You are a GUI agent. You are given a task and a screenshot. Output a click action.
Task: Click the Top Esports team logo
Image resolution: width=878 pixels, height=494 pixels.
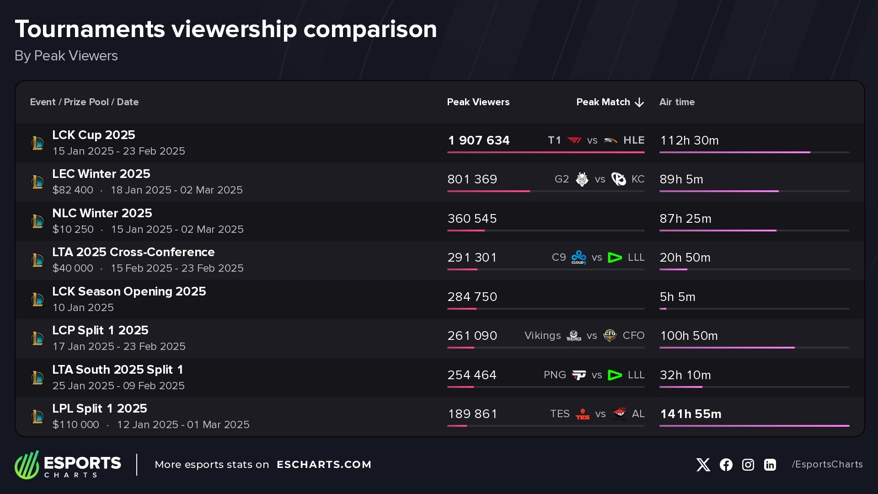[x=582, y=414]
